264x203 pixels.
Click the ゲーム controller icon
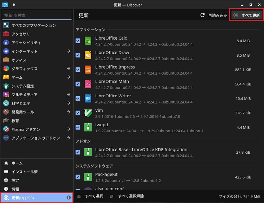(x=6, y=77)
